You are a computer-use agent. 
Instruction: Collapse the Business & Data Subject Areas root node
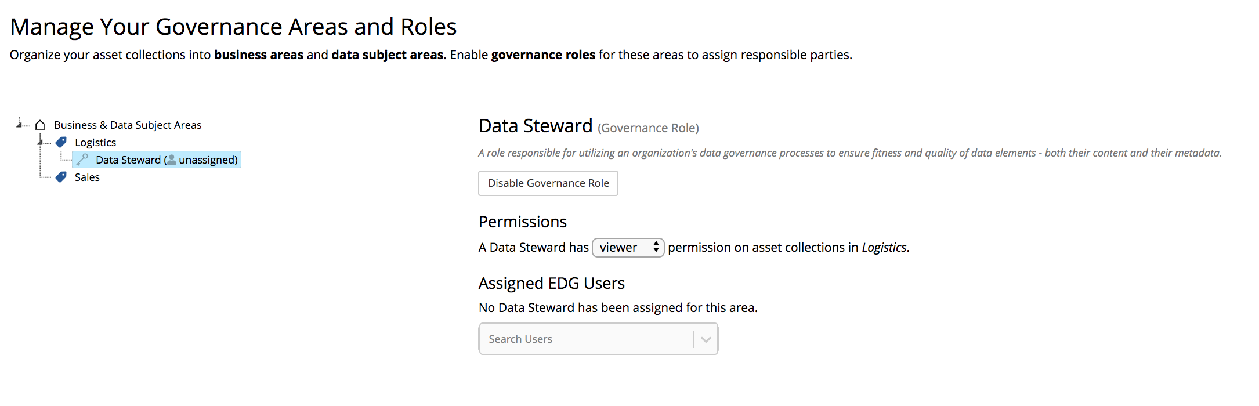[x=19, y=124]
